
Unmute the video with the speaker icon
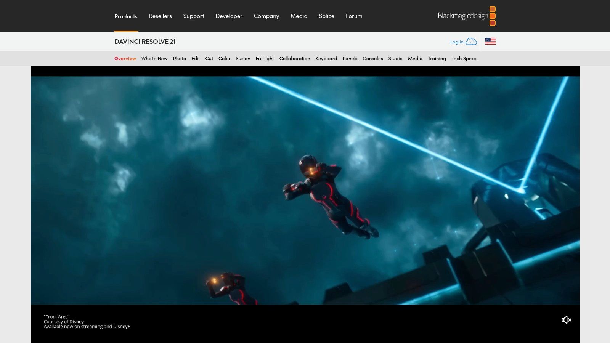(566, 320)
